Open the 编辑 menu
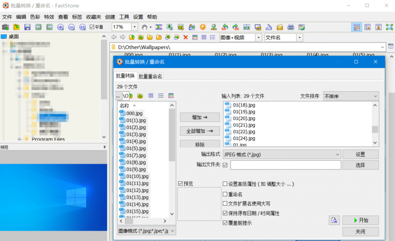Image resolution: width=395 pixels, height=241 pixels. pyautogui.click(x=21, y=17)
